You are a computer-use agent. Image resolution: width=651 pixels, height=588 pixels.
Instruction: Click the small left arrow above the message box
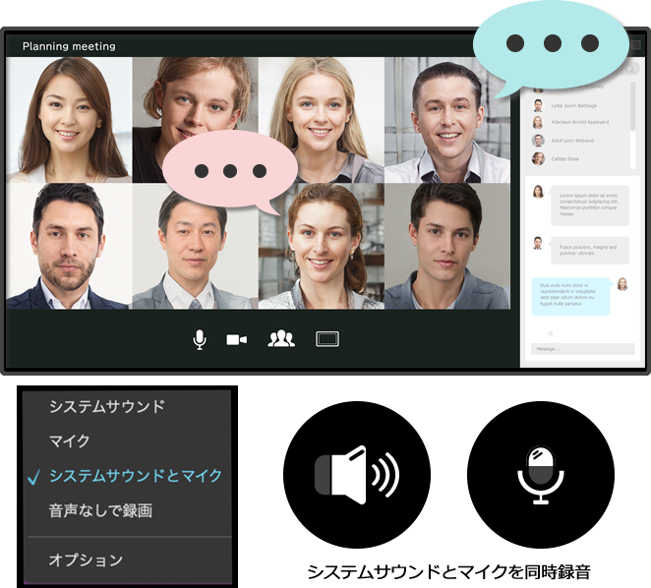point(550,333)
